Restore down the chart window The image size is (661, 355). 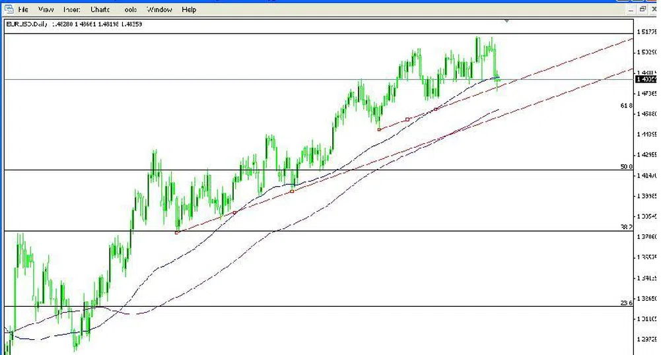[642, 9]
